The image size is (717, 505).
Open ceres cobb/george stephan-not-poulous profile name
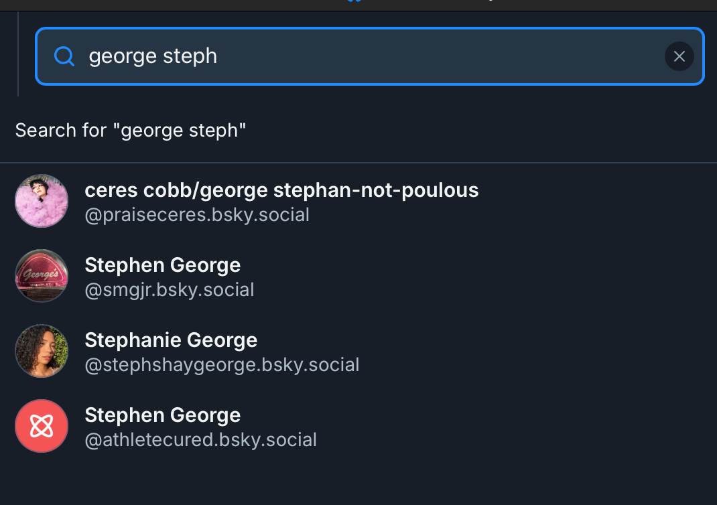281,190
